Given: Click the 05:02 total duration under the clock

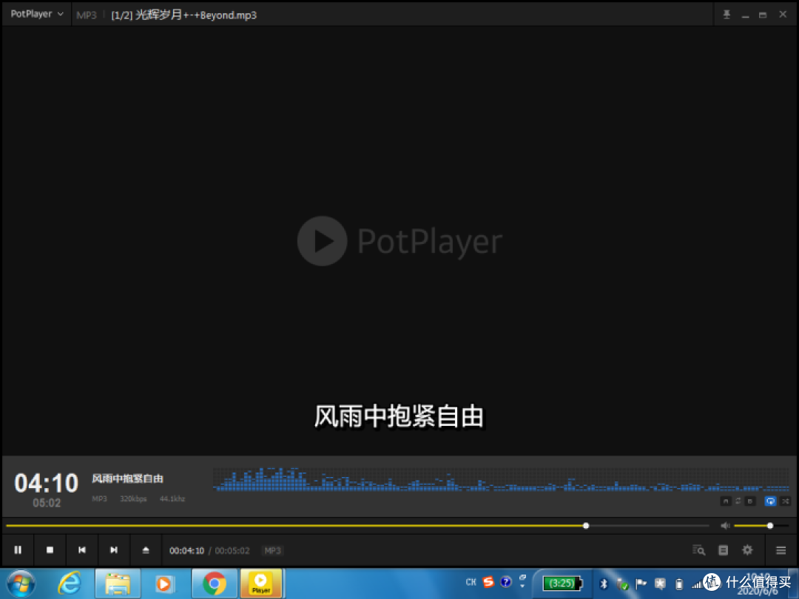Looking at the screenshot, I should point(47,504).
